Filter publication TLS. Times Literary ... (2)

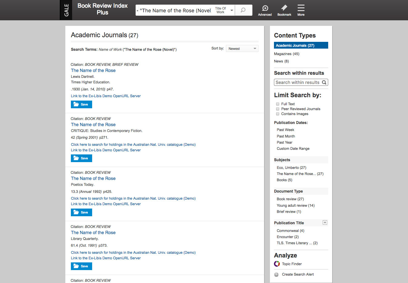point(297,243)
